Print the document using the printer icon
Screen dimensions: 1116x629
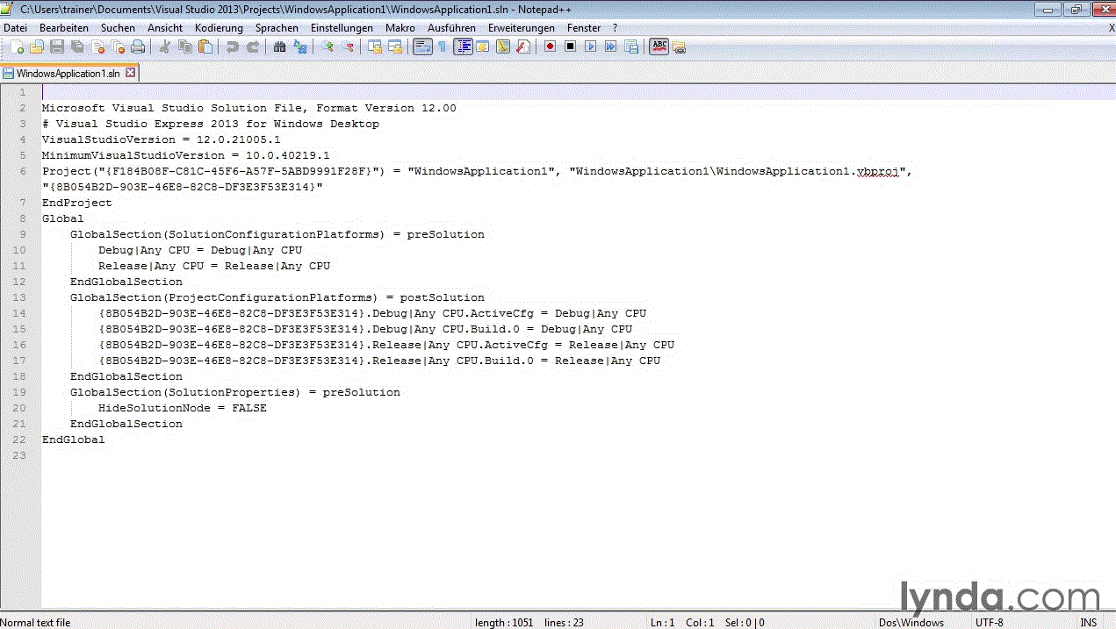[138, 46]
